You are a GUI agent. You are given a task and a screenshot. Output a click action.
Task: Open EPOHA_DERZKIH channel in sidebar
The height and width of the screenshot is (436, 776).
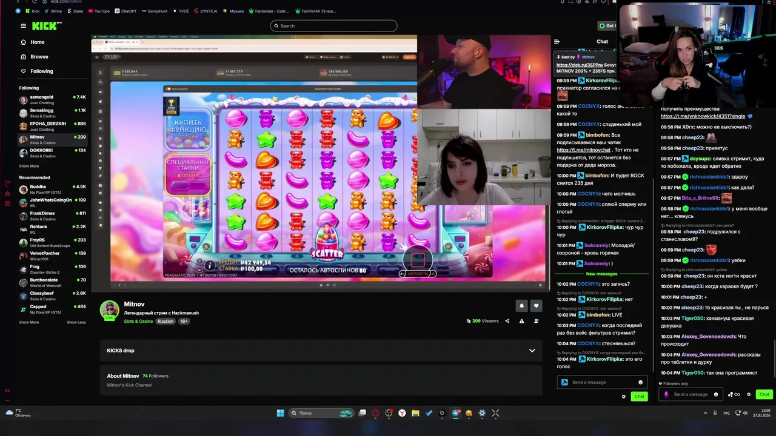pos(52,126)
